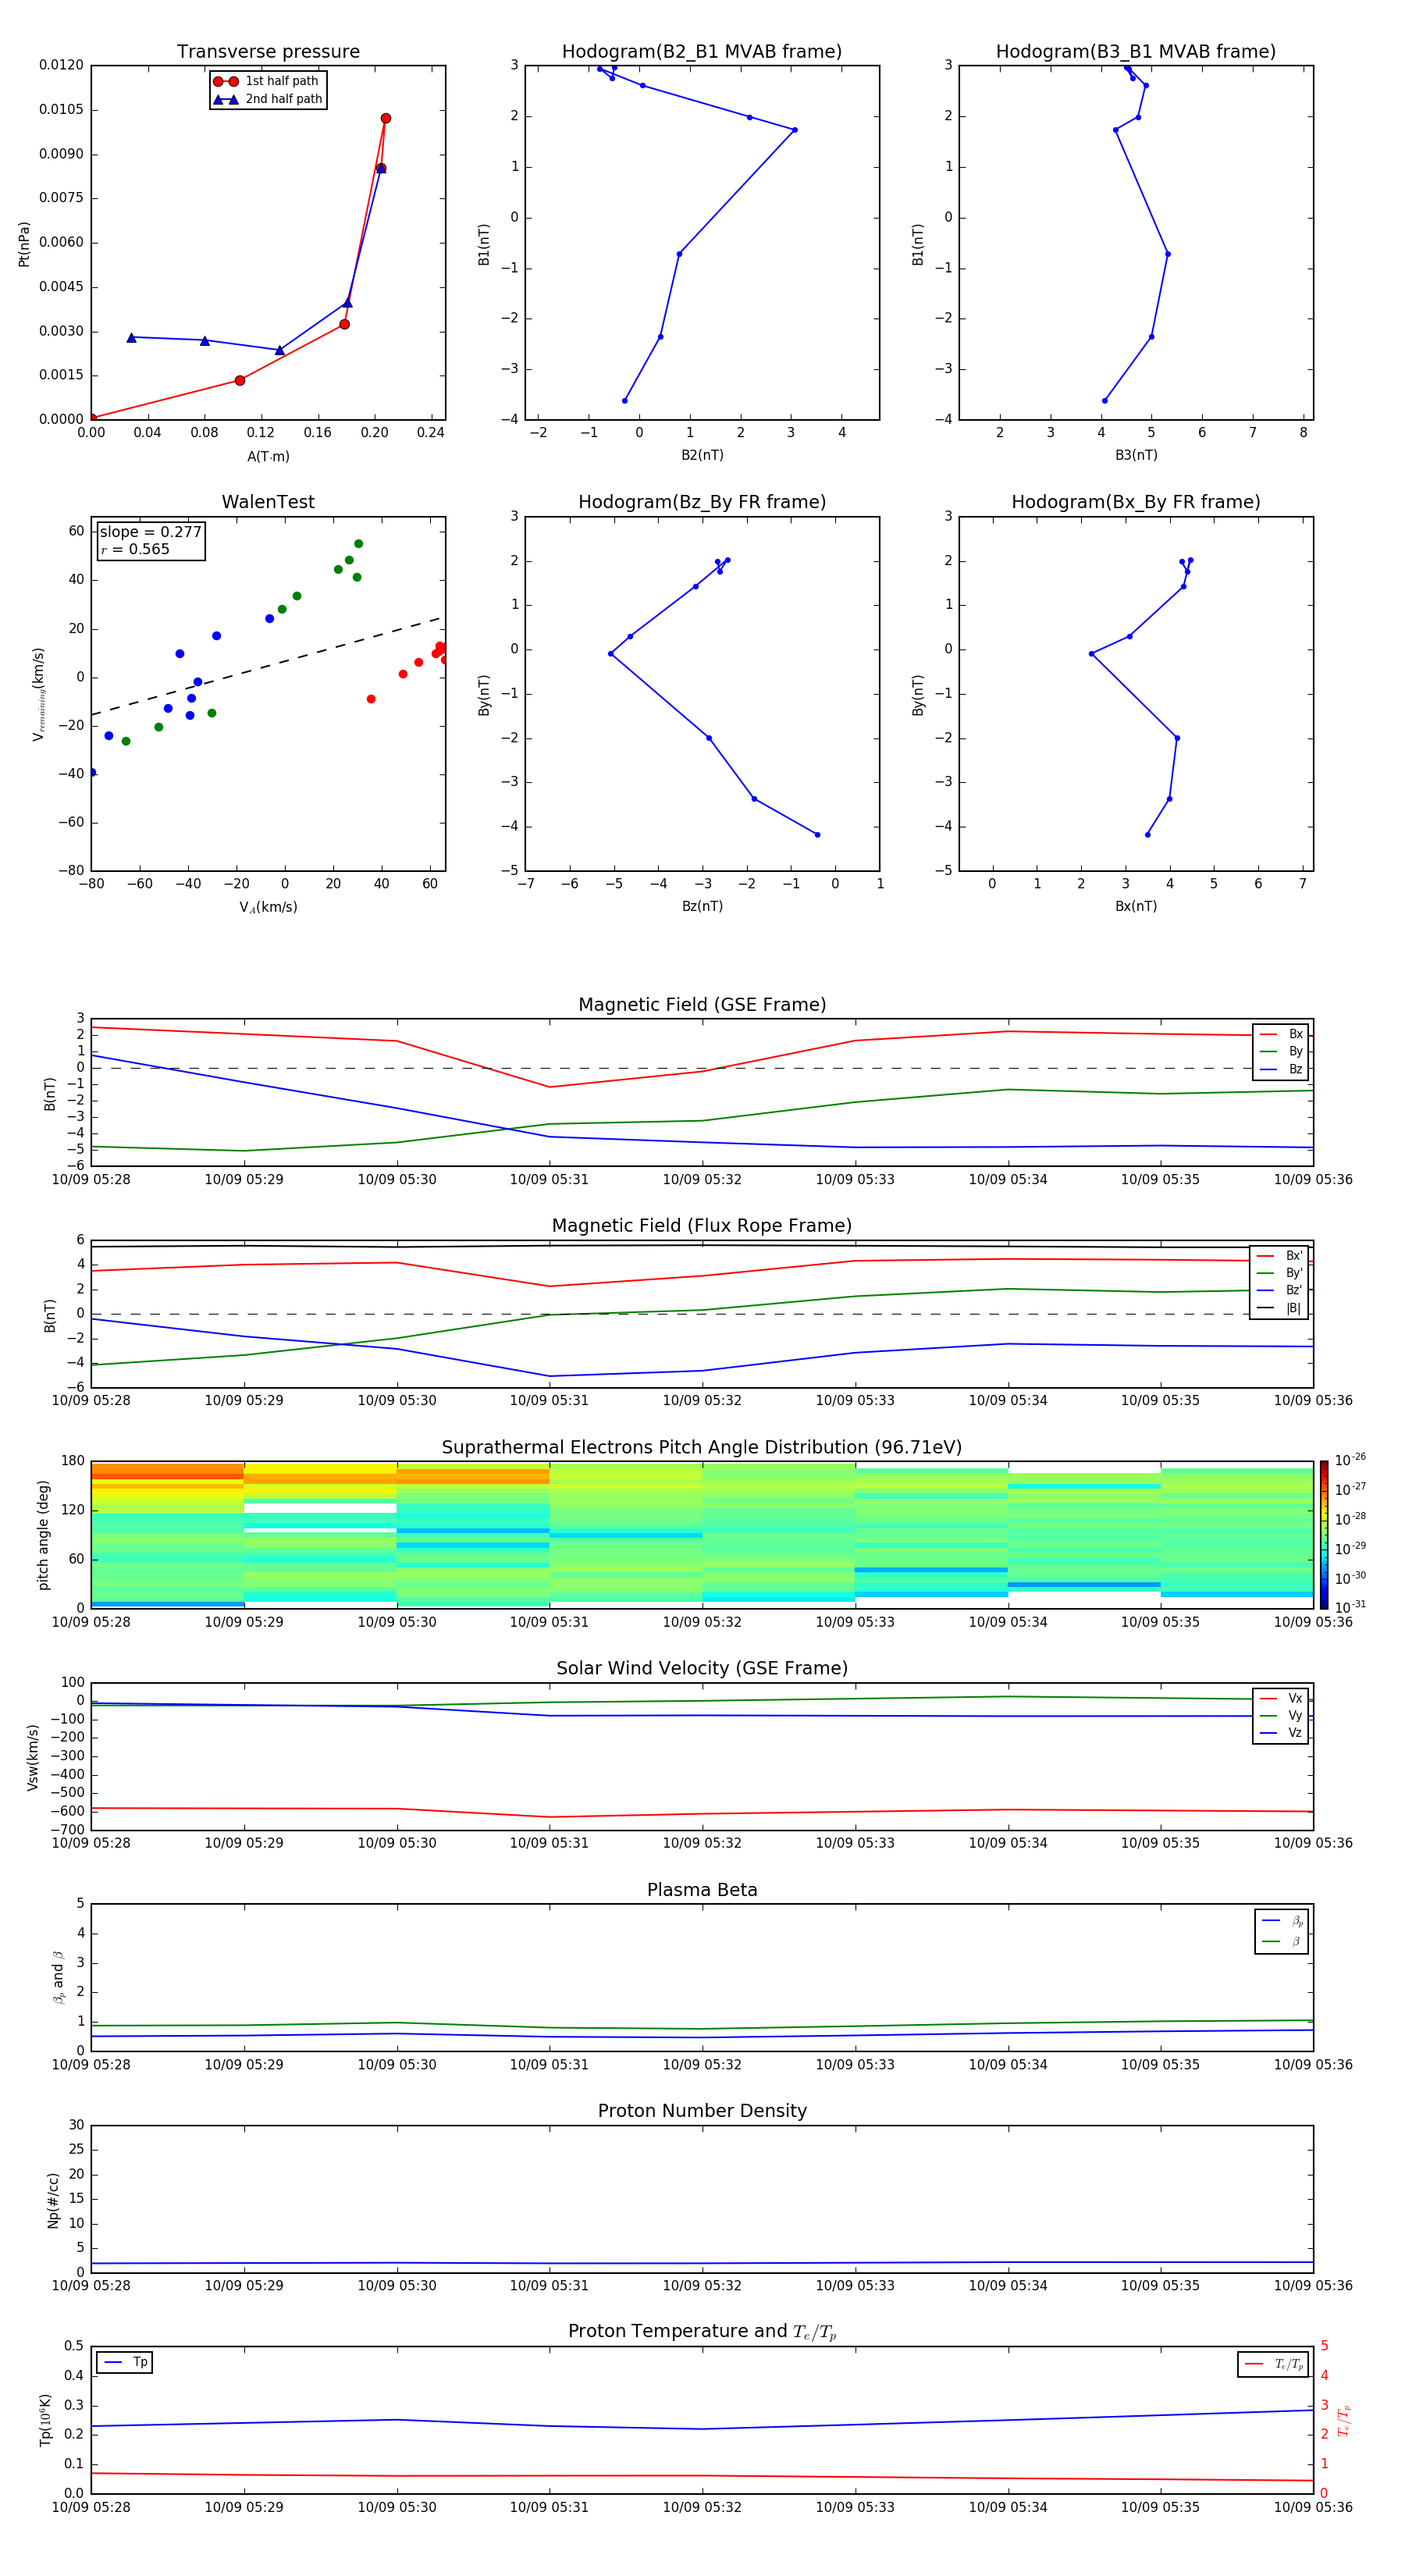This screenshot has width=1405, height=2576.
Task: Select the 'slope = 0.277' annotation
Action: tap(151, 532)
